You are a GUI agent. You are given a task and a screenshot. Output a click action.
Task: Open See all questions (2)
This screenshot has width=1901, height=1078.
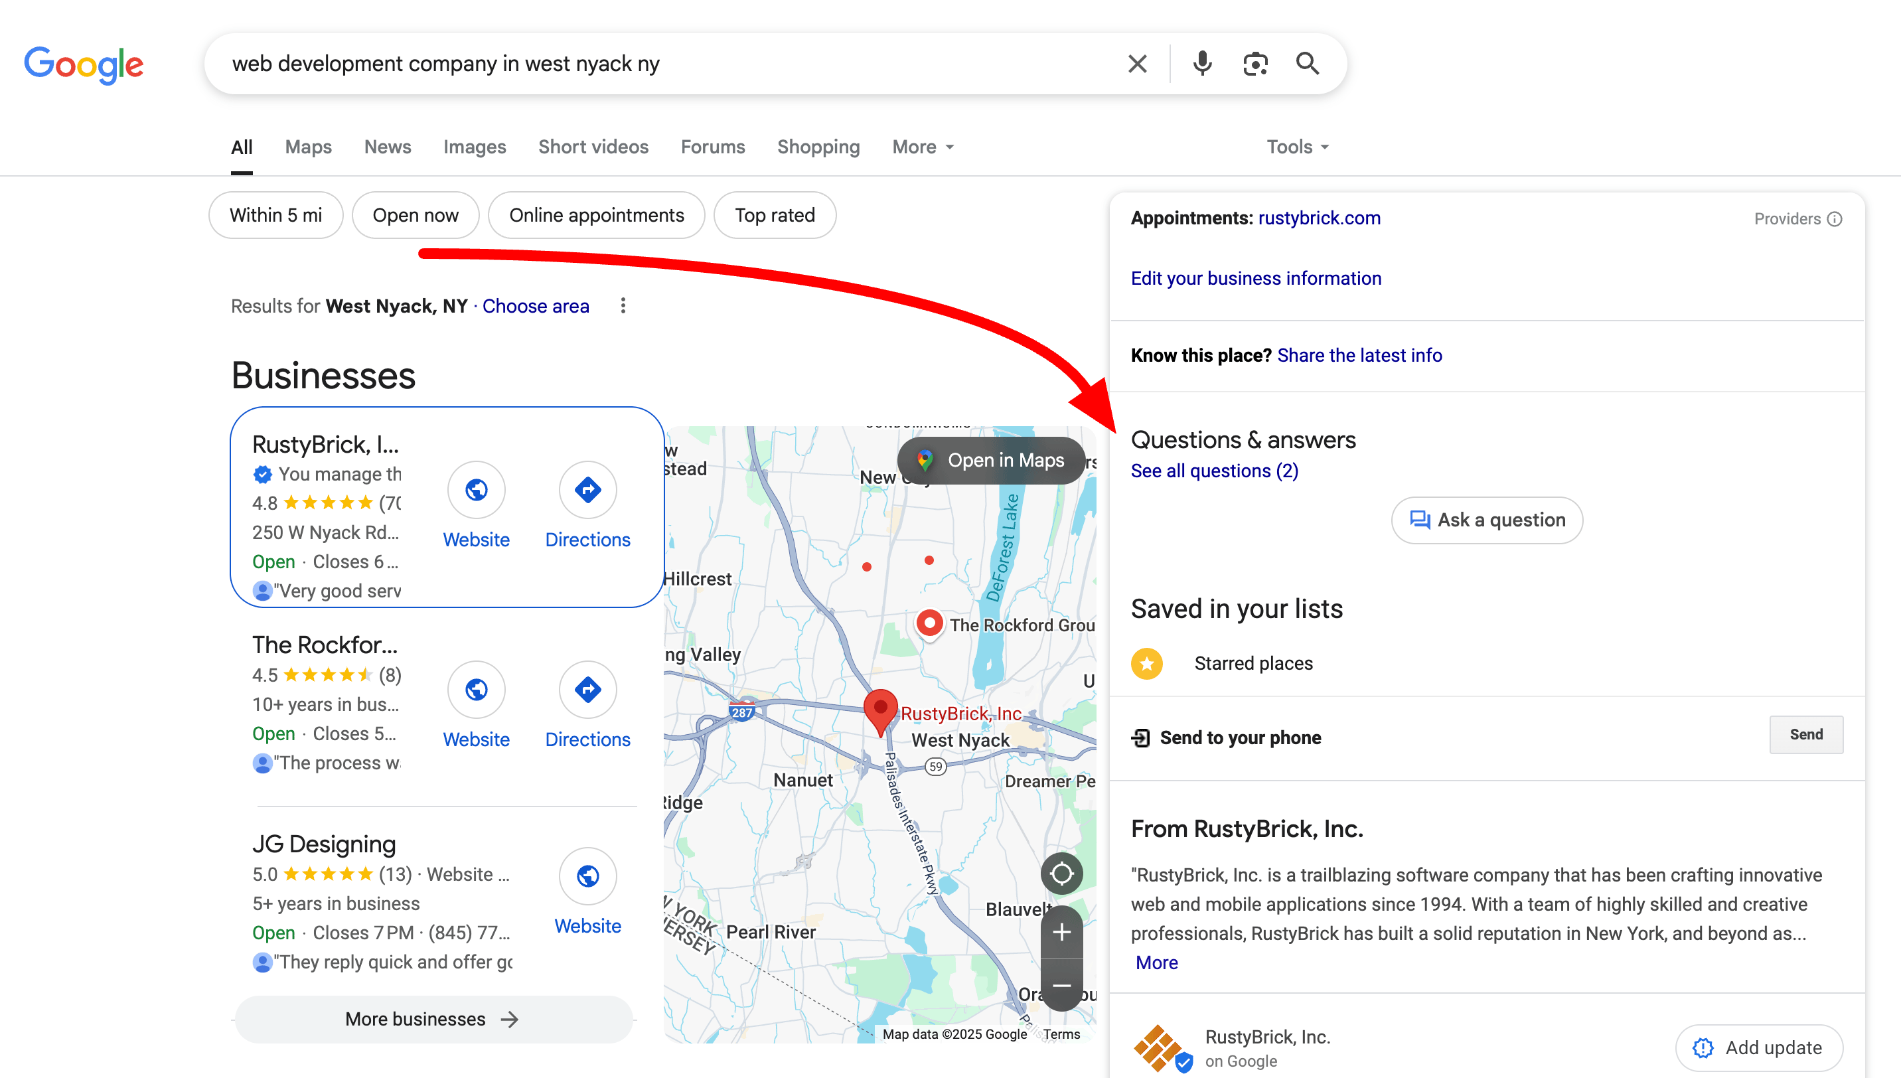pos(1214,471)
